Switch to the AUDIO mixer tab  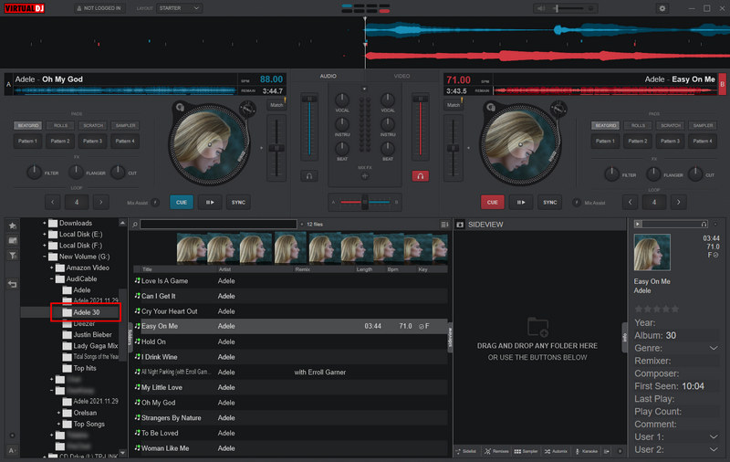pos(328,76)
